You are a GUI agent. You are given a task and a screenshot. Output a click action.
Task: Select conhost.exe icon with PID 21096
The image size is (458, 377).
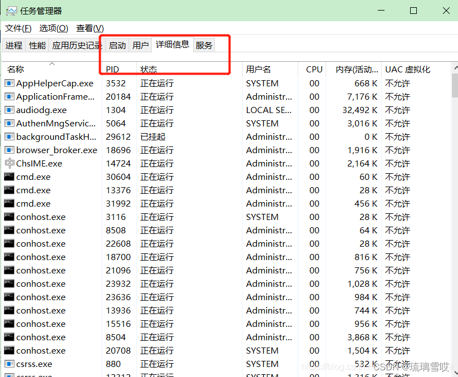[x=9, y=270]
